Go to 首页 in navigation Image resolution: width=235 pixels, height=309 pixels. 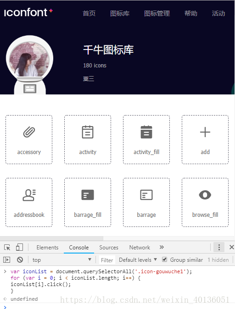point(89,13)
